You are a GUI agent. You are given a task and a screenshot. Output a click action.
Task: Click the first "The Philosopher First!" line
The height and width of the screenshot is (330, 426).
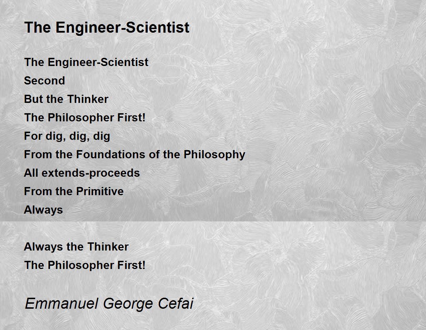tap(85, 118)
